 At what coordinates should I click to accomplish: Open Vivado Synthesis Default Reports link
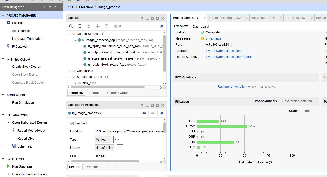coord(229,57)
